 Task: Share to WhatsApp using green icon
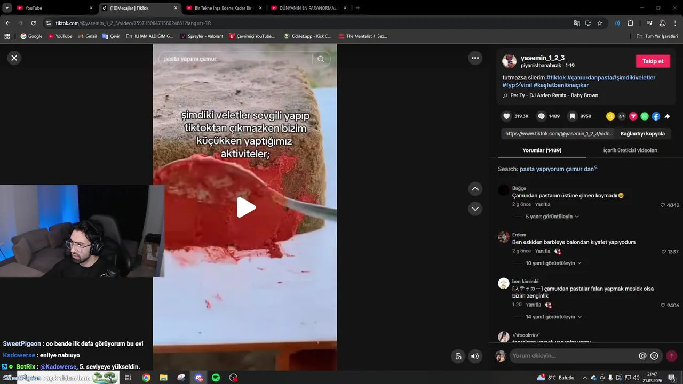tap(645, 116)
